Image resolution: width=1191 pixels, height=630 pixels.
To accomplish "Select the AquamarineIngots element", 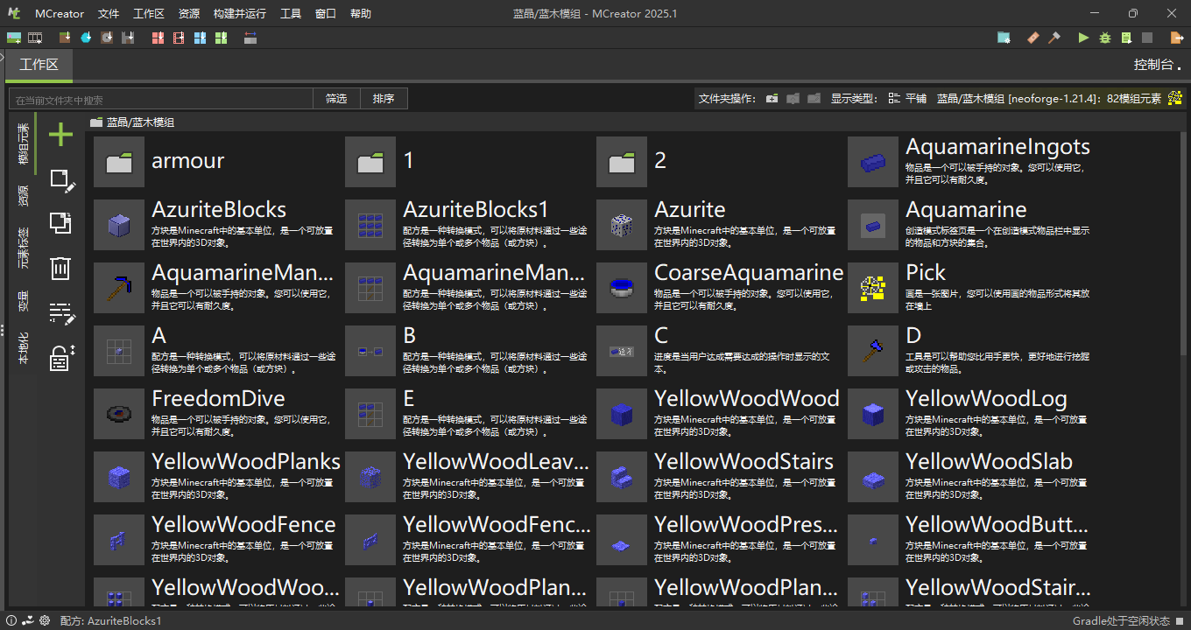I will click(x=970, y=162).
